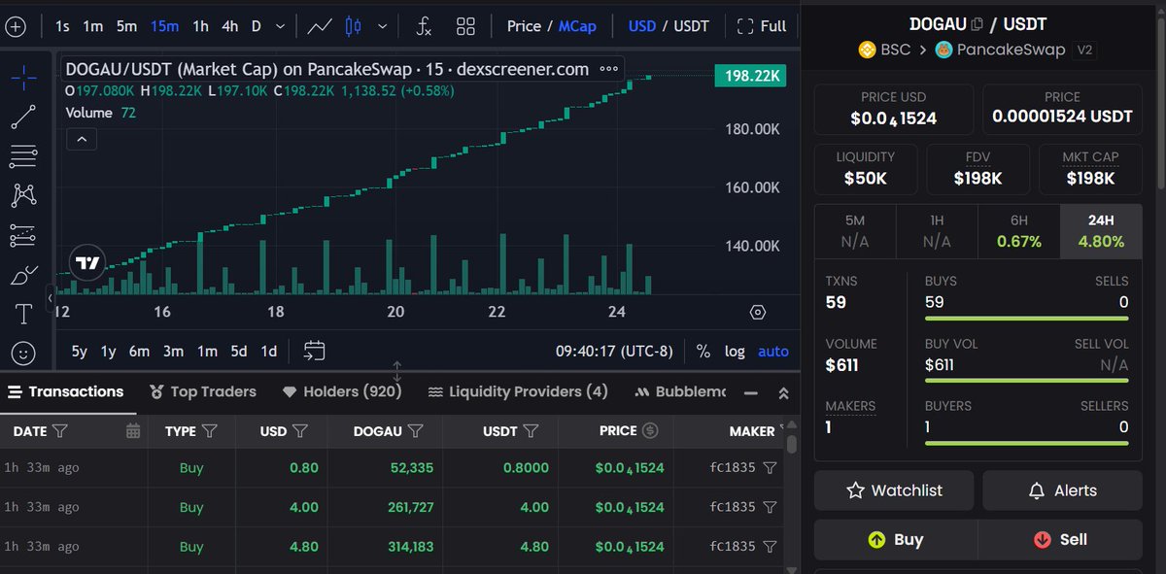Expand transactions panel with double chevron

click(784, 393)
